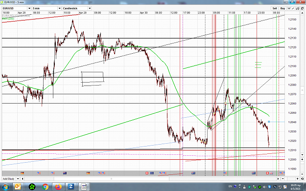This screenshot has width=306, height=191.
Task: Click the chart settings icon beside the line tool
Action: 297,8
